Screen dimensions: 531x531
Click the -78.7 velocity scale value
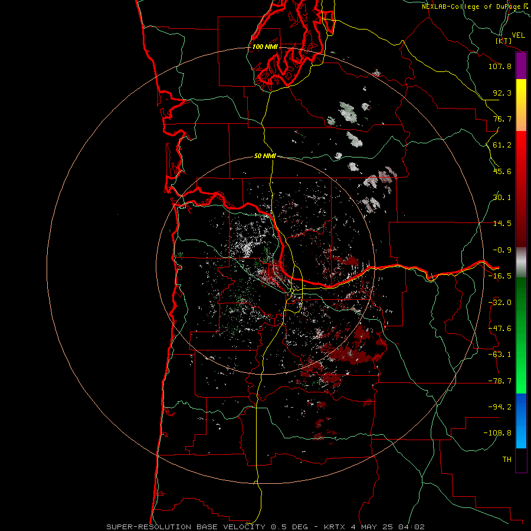(x=500, y=381)
